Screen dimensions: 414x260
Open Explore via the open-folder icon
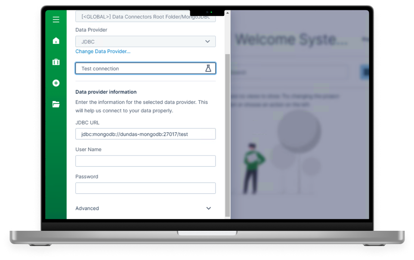tap(56, 104)
